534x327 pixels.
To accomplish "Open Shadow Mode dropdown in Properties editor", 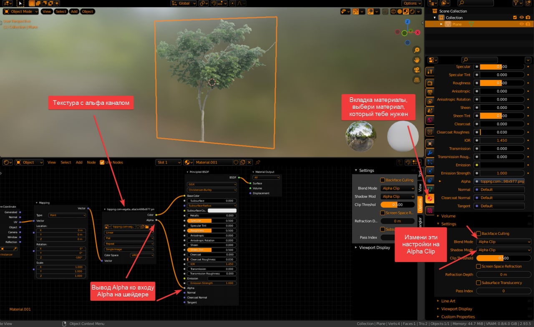I will click(504, 250).
